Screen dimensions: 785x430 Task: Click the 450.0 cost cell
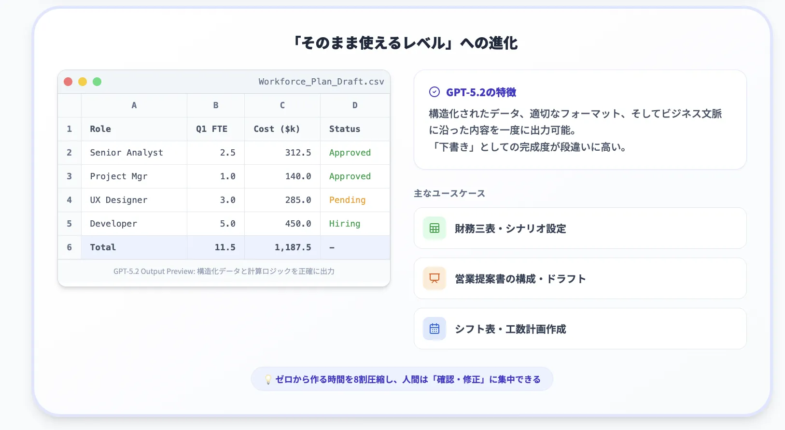point(282,224)
